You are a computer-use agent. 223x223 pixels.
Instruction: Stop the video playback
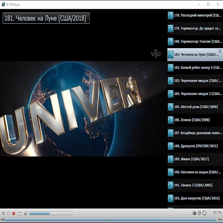click(8, 214)
